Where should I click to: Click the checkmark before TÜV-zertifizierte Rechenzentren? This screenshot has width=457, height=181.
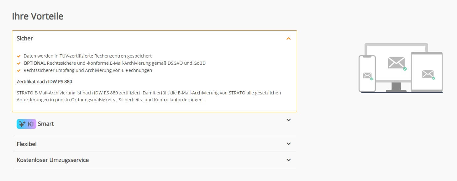[19, 56]
